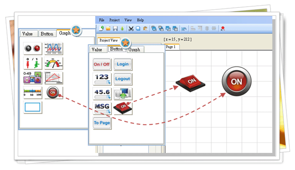Pick the round red ON button graphic
The width and height of the screenshot is (295, 170).
tap(53, 92)
